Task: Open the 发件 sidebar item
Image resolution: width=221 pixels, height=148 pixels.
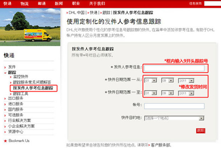Action: (x=12, y=67)
